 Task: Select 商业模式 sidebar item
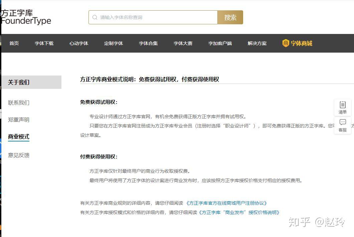19,136
